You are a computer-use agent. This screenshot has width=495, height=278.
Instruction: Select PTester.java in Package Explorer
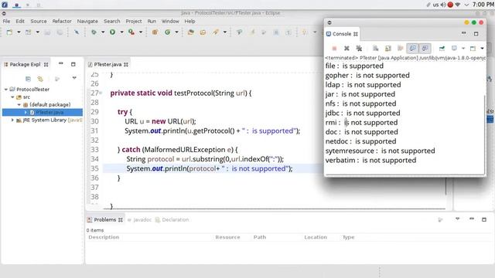tap(49, 112)
